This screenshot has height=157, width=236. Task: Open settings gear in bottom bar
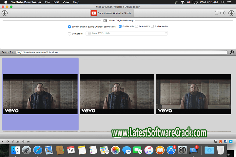pos(8,141)
